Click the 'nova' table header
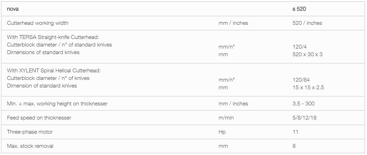367x155 pixels. pos(13,9)
